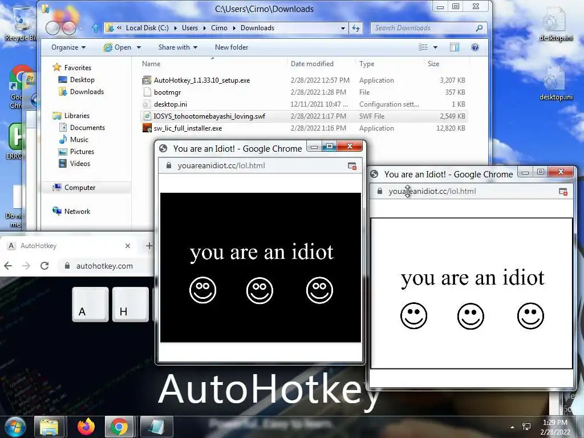Expand the Open dropdown arrow
Image resolution: width=584 pixels, height=438 pixels.
(x=139, y=47)
